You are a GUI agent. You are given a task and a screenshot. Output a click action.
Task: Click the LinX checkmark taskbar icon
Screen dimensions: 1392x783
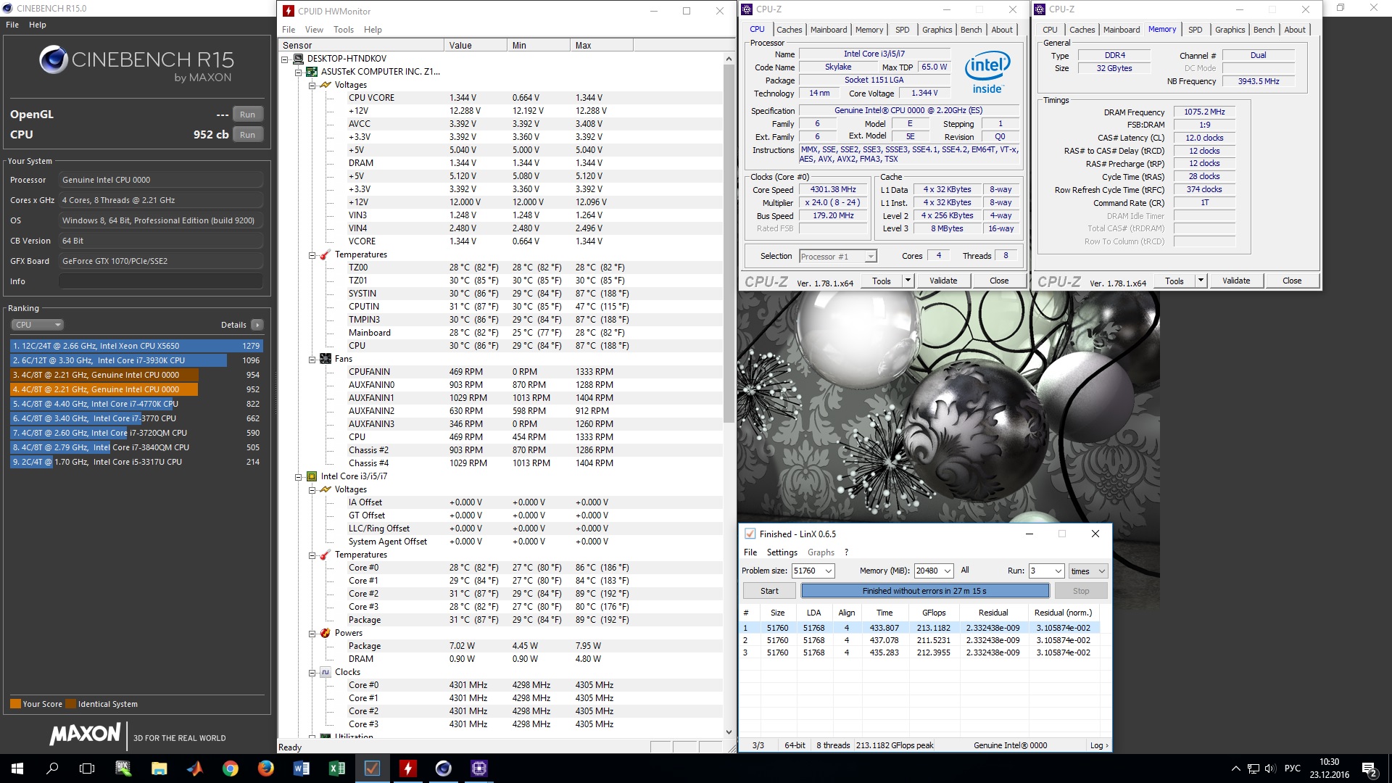point(372,768)
